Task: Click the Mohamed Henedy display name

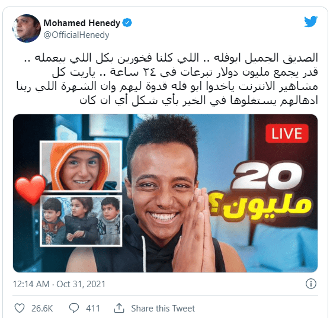Action: (82, 23)
